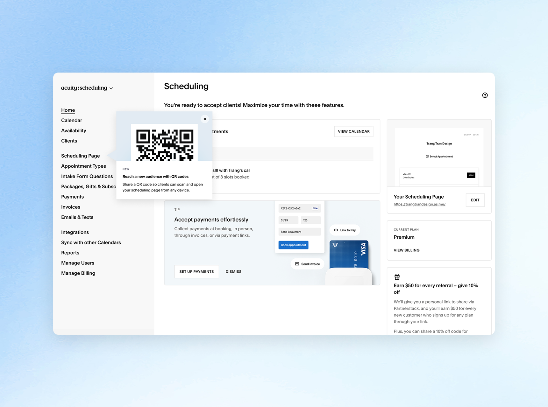Open Manage Billing
This screenshot has width=548, height=407.
pyautogui.click(x=78, y=273)
